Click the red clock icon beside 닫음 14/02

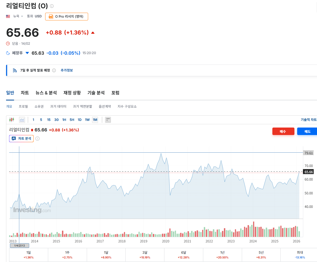[8, 43]
